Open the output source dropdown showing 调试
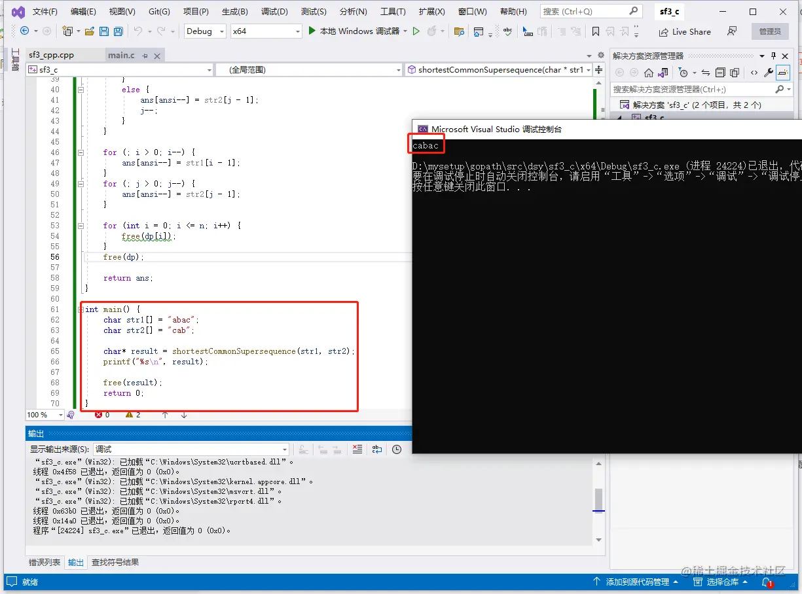The width and height of the screenshot is (802, 594). click(x=191, y=449)
